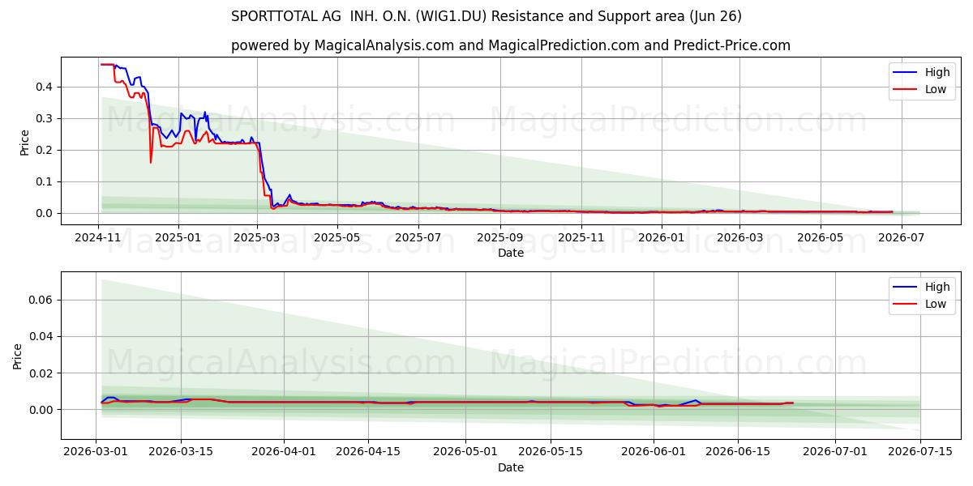Click the 2026-07-01 tick label
973x486 pixels.
pos(835,452)
